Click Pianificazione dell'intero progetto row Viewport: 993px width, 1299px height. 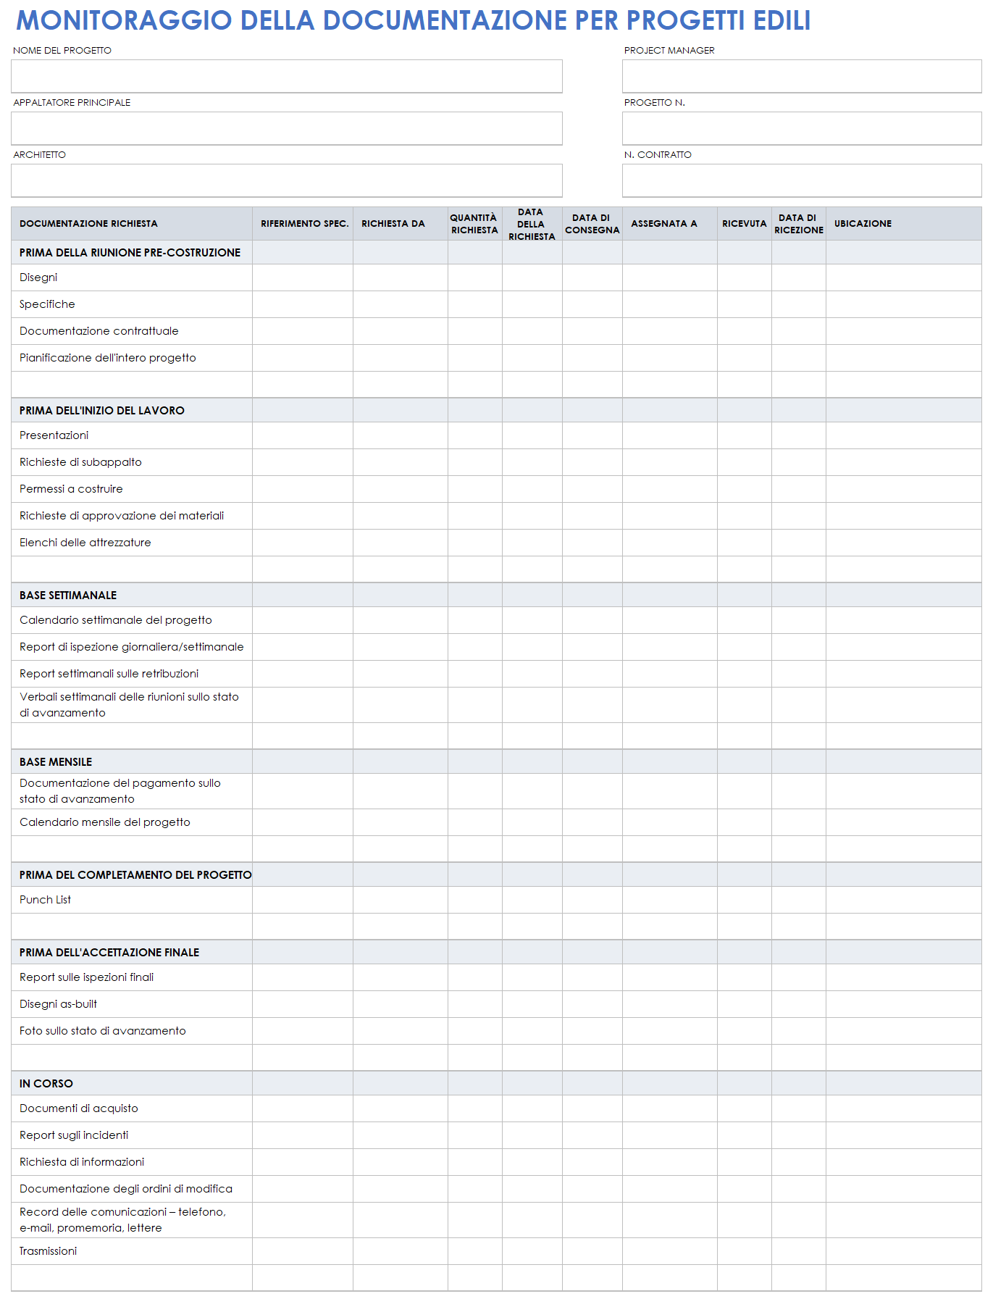point(496,358)
